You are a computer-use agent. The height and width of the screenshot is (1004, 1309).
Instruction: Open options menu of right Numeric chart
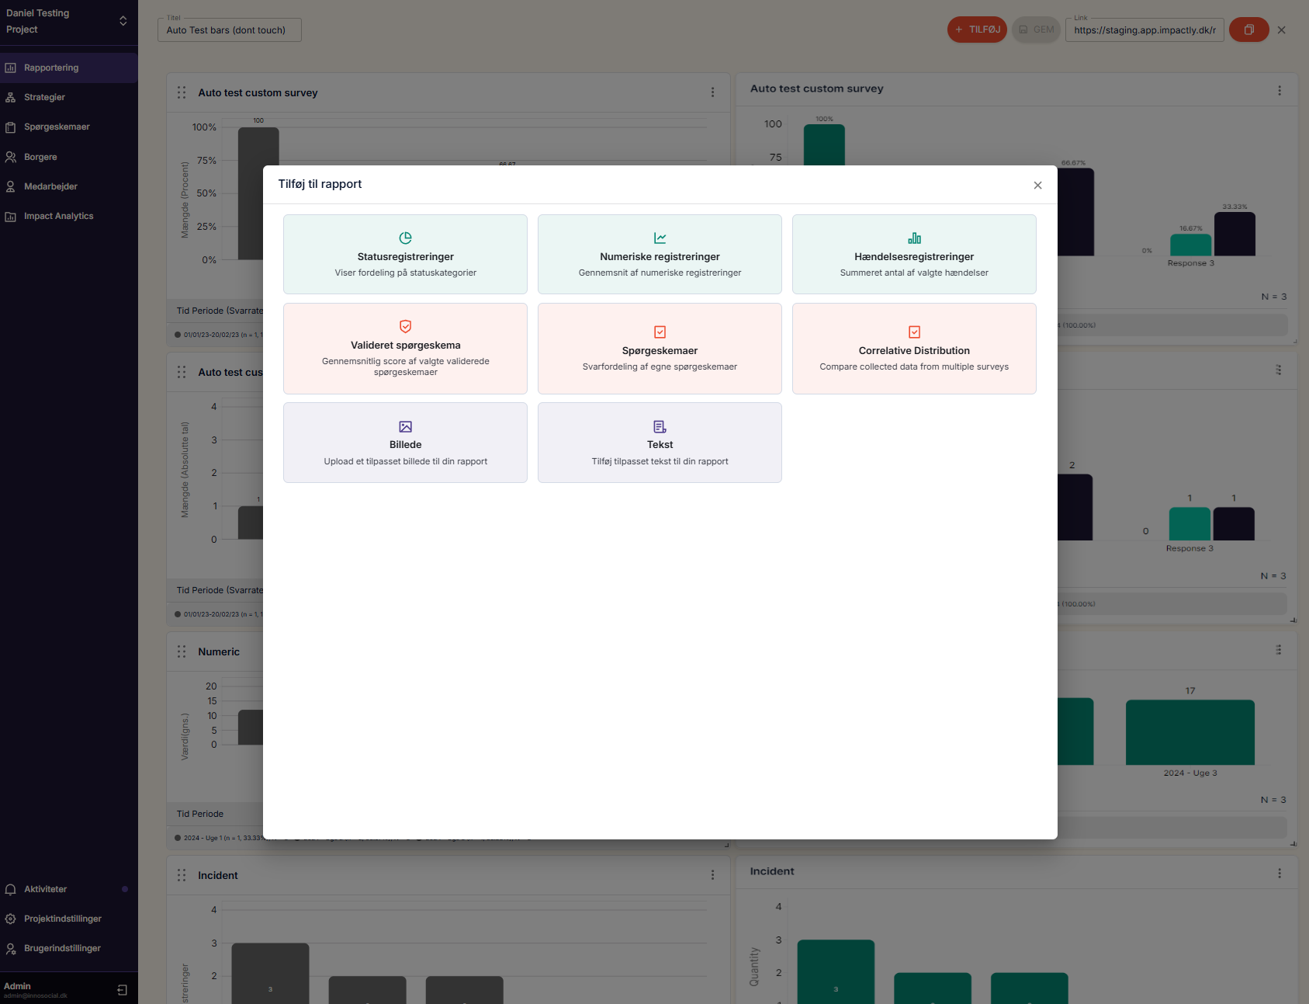[1279, 650]
